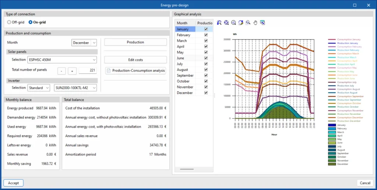This screenshot has width=377, height=190.
Task: Click the zoom extents icon
Action: click(x=226, y=22)
